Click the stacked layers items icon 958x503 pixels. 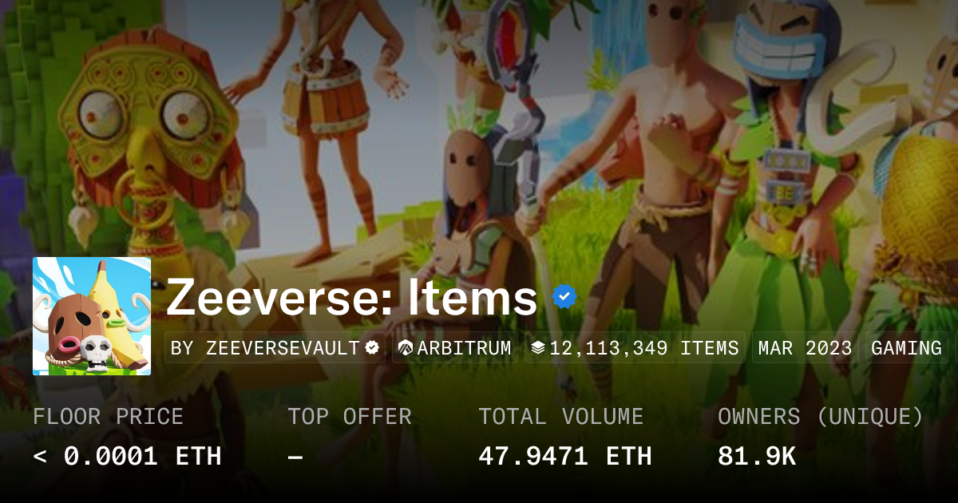[x=538, y=348]
